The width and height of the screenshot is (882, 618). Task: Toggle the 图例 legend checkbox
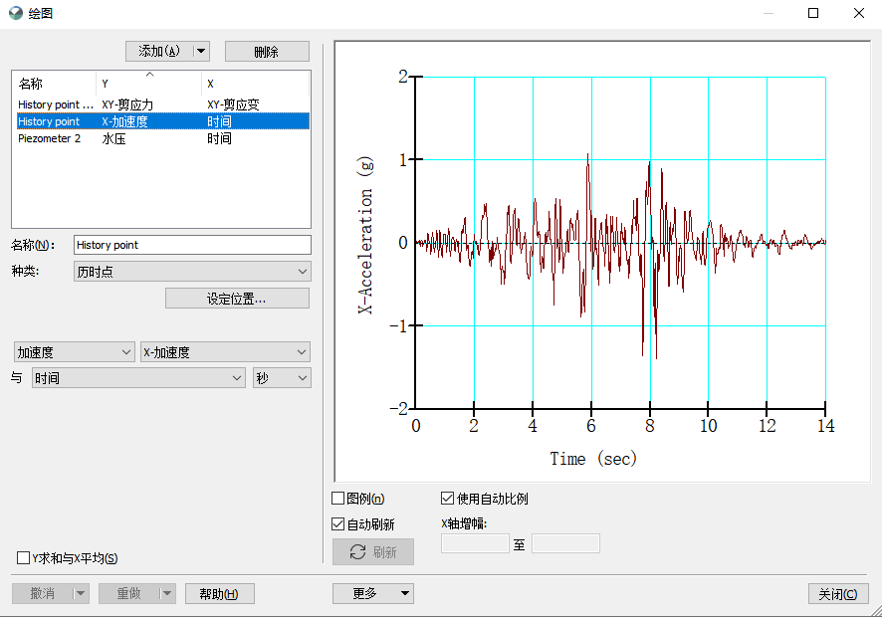point(338,499)
